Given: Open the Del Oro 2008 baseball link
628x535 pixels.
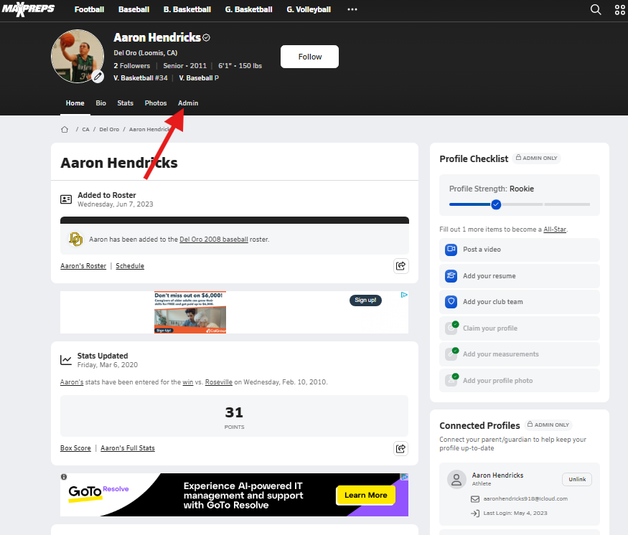Looking at the screenshot, I should tap(213, 240).
